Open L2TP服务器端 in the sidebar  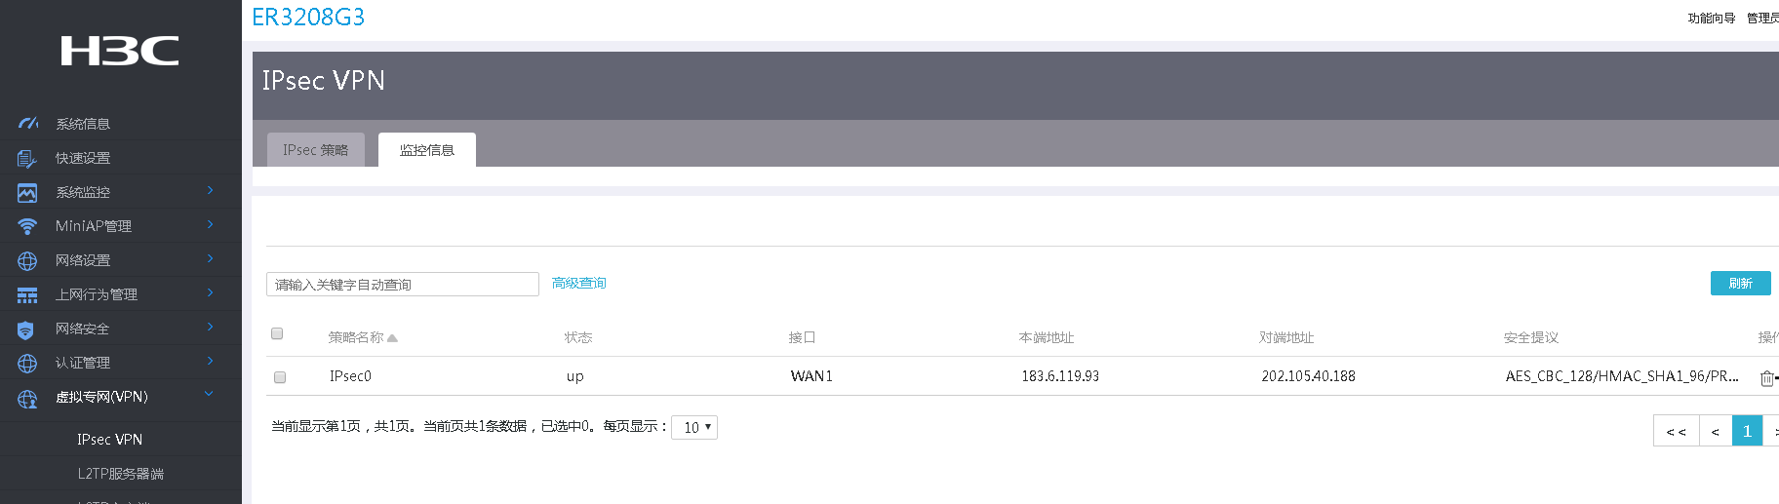(121, 474)
